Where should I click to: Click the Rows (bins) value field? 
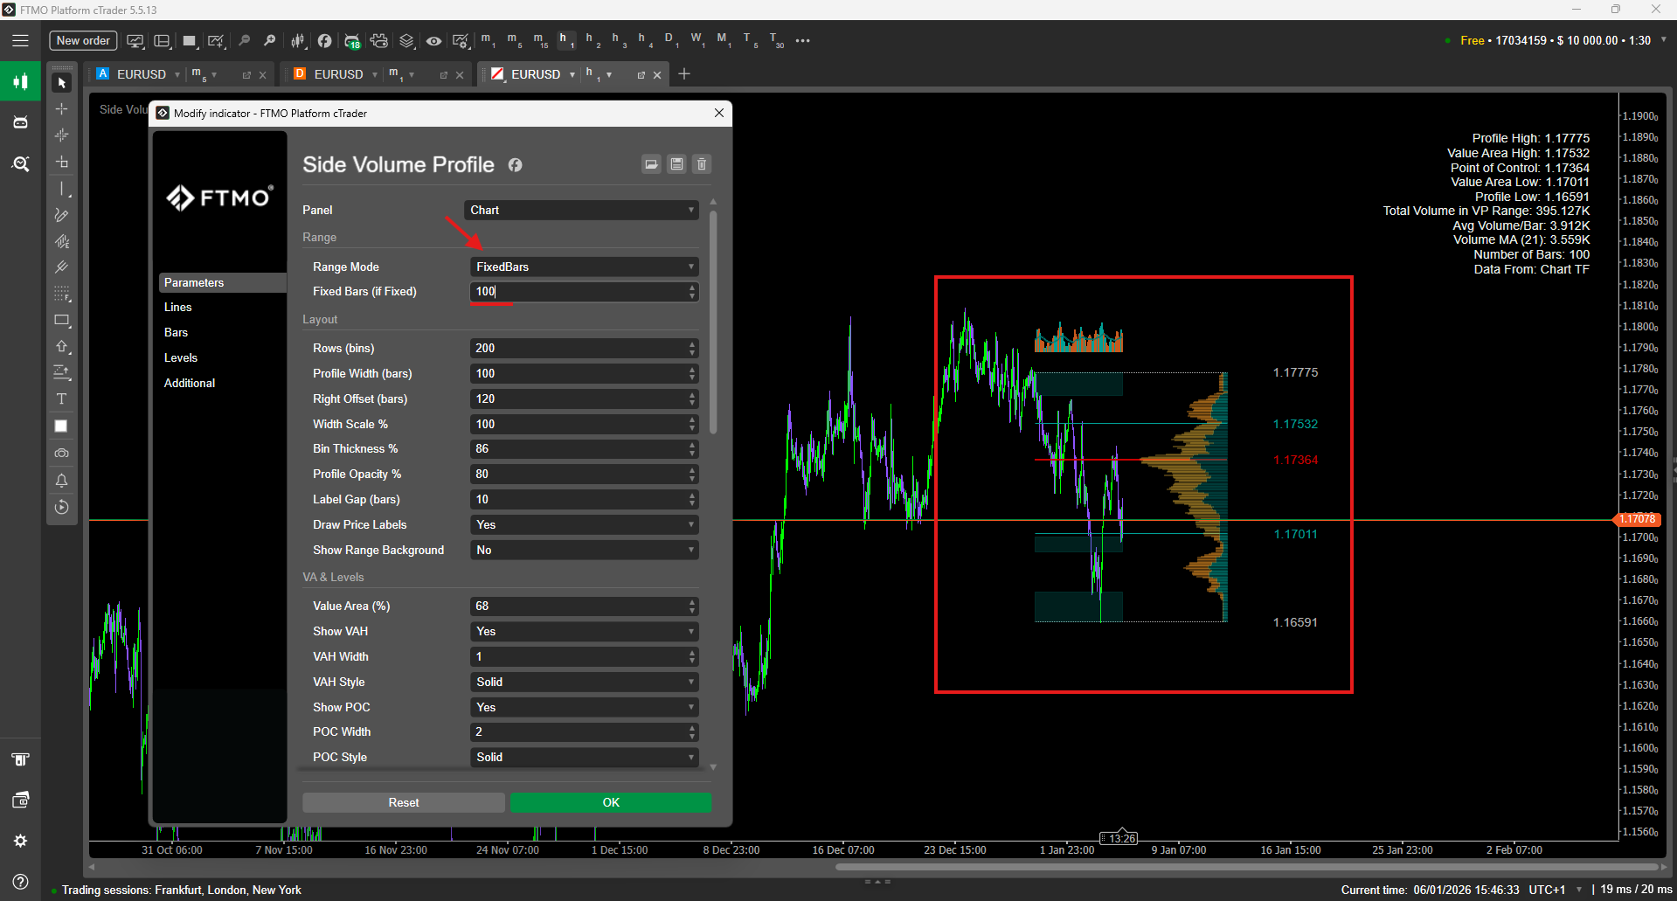tap(579, 349)
